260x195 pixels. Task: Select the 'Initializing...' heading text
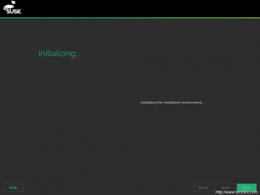click(59, 54)
